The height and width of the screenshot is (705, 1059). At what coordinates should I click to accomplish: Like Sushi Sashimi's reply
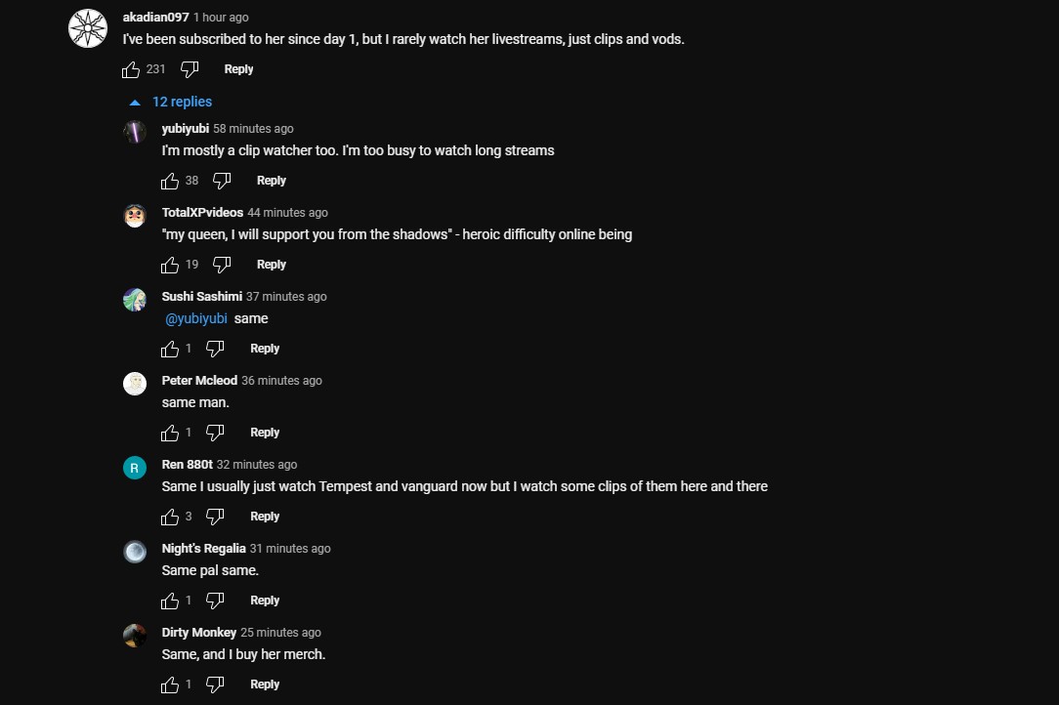click(x=170, y=349)
